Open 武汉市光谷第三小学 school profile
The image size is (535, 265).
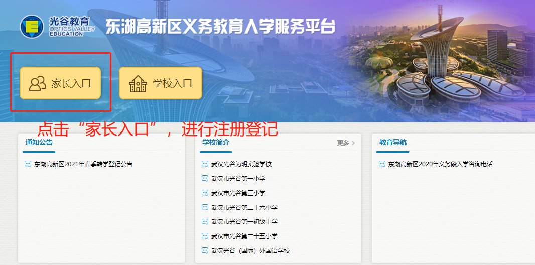(238, 193)
